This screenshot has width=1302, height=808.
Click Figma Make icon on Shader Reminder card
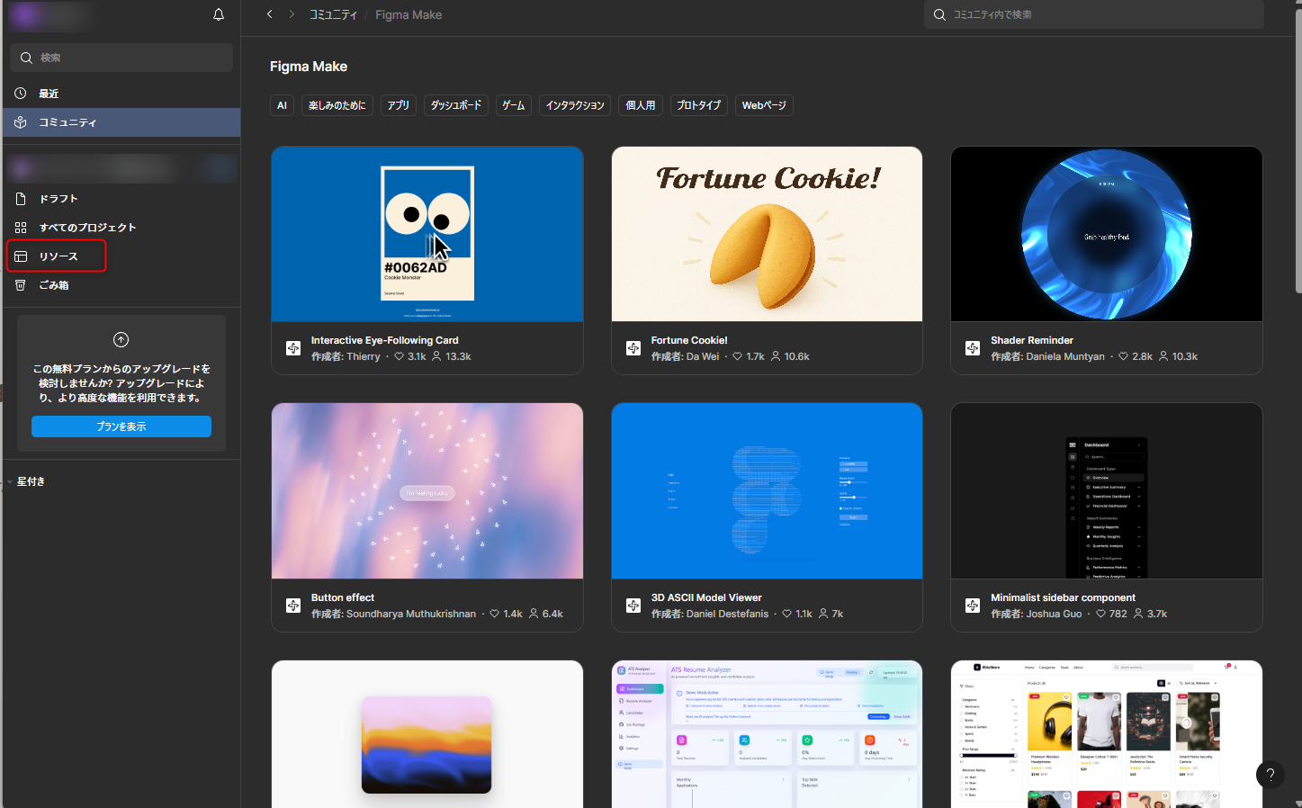973,348
